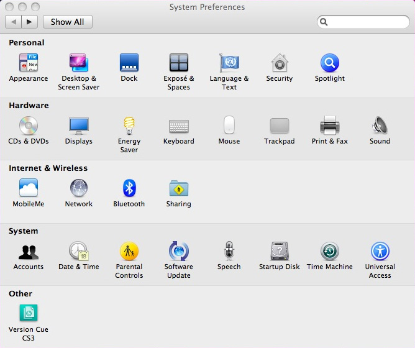Screen dimensions: 415x348
Task: Open Spotlight preferences
Action: point(329,63)
